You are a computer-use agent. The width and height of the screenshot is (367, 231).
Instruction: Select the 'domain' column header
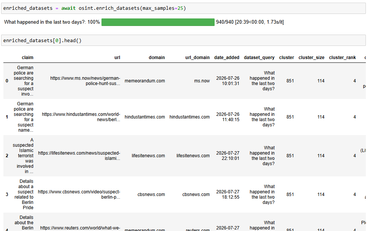pyautogui.click(x=157, y=58)
